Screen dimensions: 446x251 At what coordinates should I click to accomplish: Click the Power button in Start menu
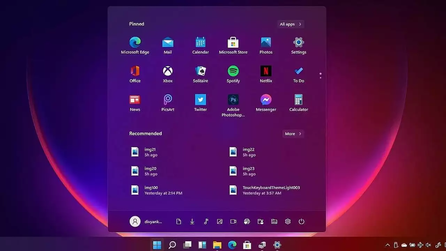click(x=301, y=221)
